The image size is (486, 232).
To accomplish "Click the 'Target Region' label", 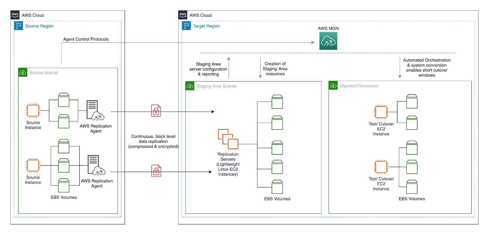I will click(207, 26).
